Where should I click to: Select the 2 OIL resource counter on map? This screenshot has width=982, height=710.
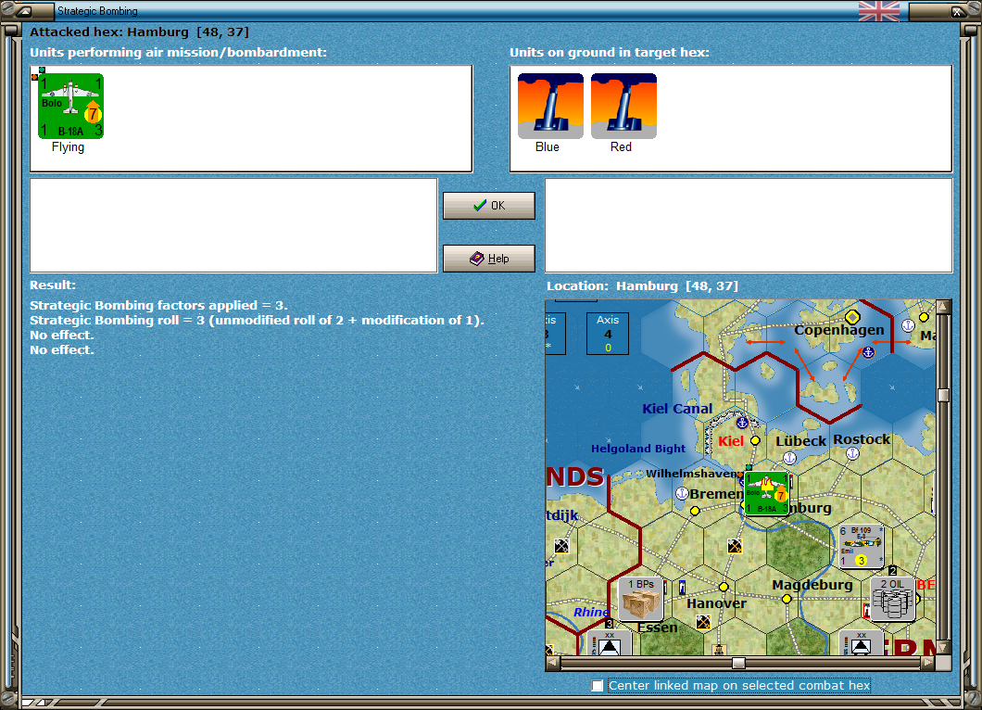click(x=891, y=600)
